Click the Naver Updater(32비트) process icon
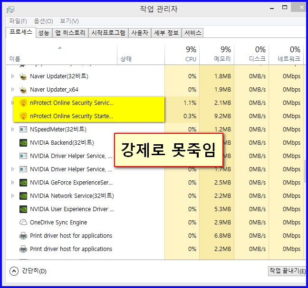The image size is (308, 288). (23, 76)
